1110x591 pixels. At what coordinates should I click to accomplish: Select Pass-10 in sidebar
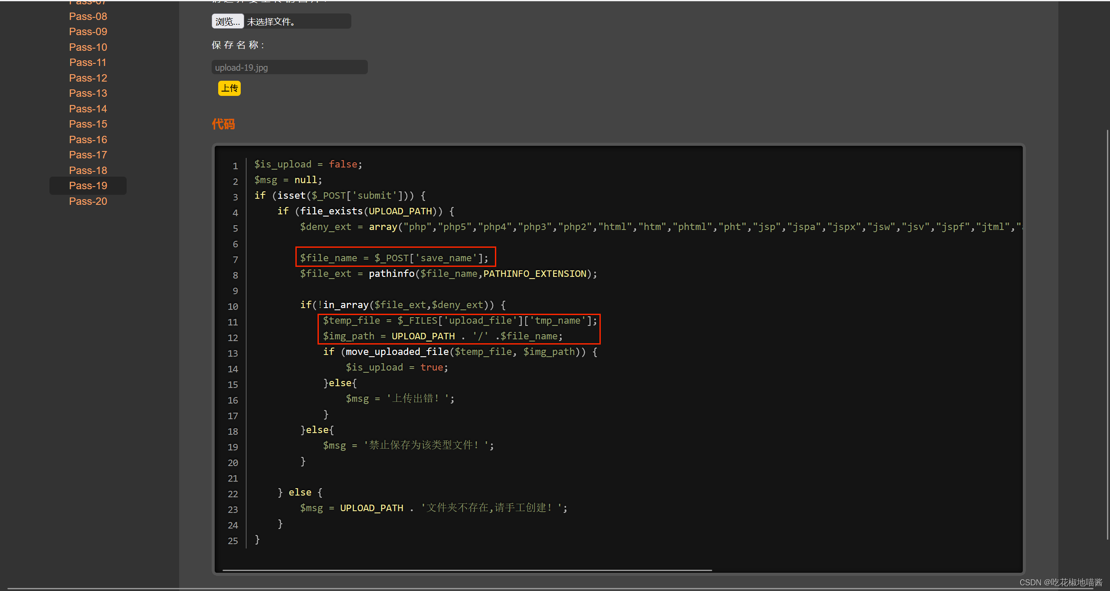click(x=88, y=47)
